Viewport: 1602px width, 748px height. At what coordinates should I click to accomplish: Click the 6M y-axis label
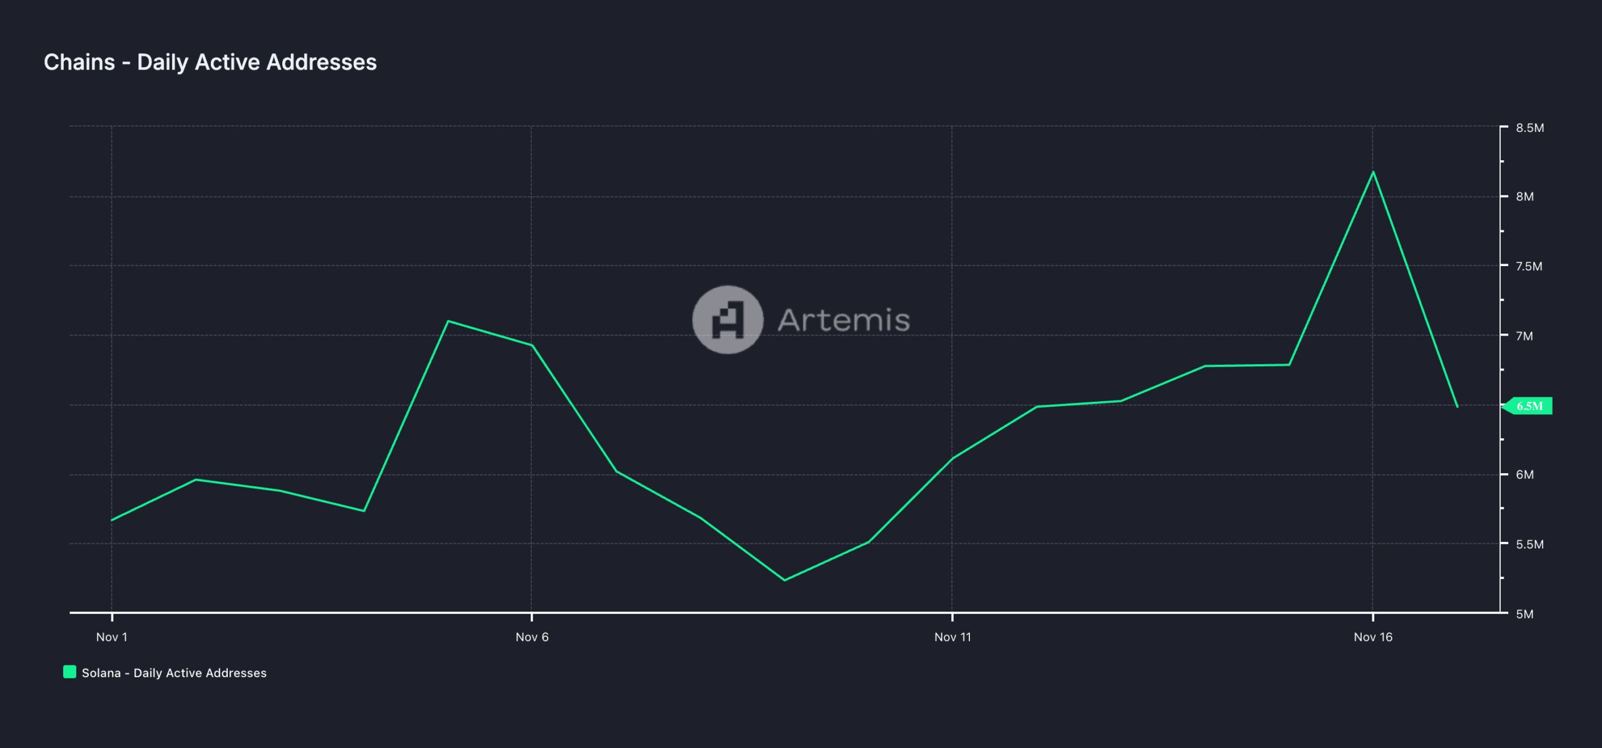click(1524, 474)
